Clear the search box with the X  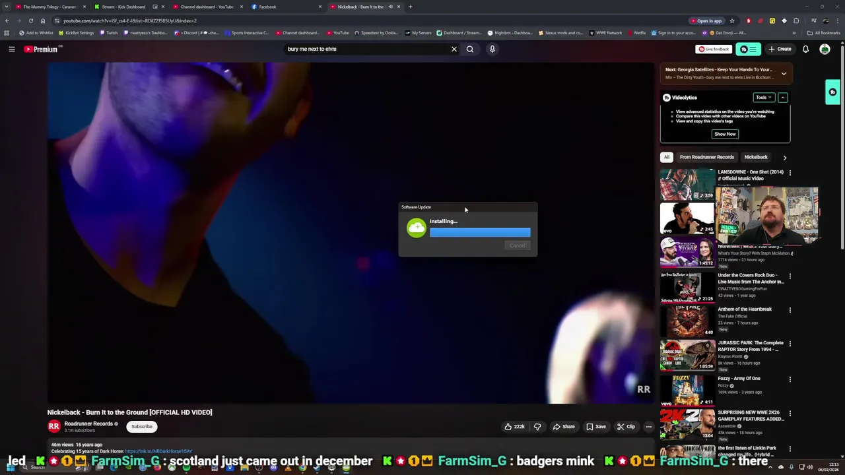[454, 49]
